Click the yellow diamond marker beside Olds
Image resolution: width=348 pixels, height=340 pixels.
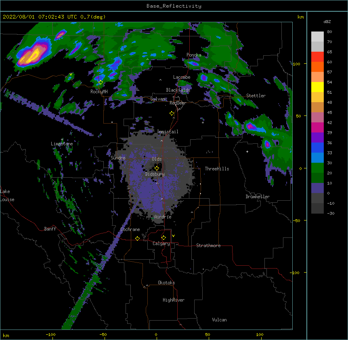[x=157, y=168]
